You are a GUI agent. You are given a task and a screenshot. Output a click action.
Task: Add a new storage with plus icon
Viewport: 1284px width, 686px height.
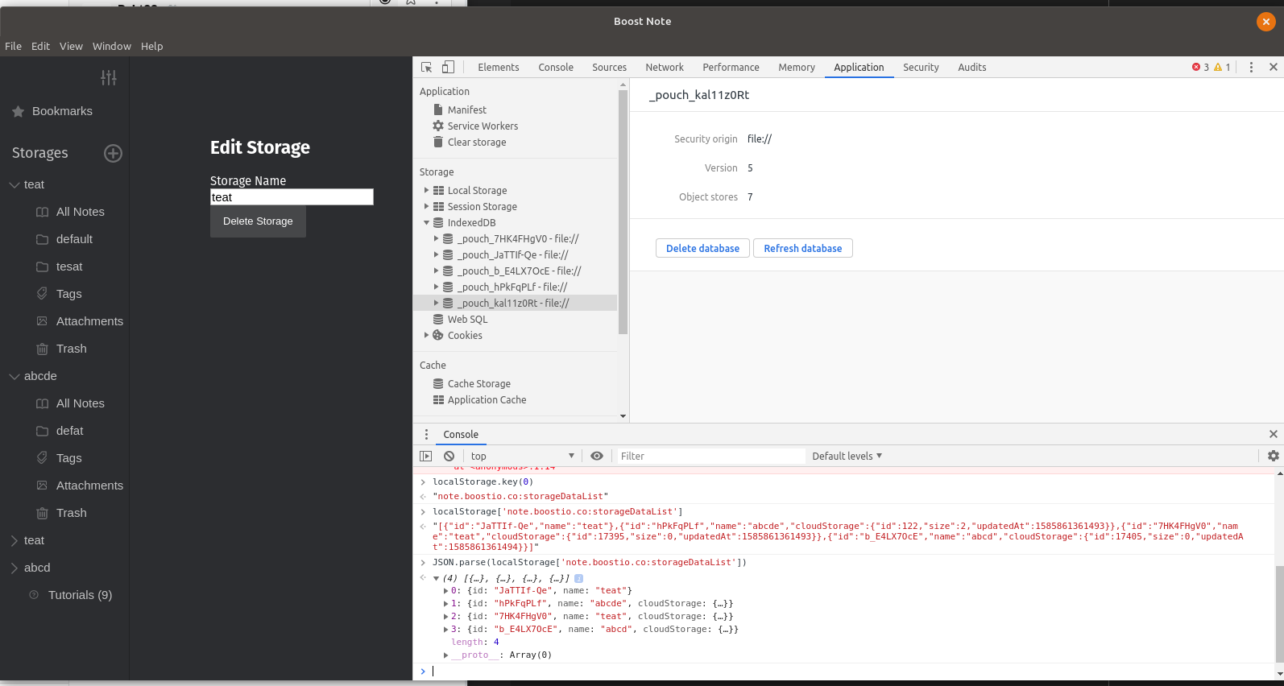[113, 153]
